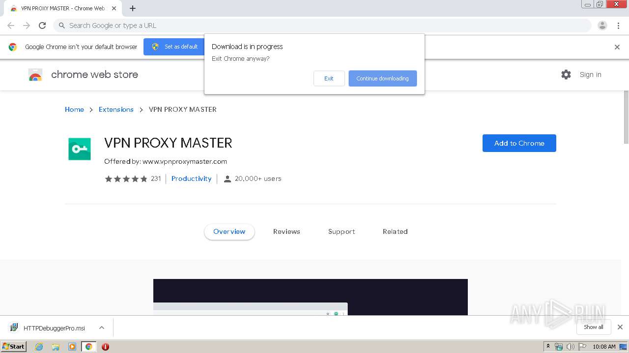Click the VPN PROXY MASTER browser tab
The height and width of the screenshot is (353, 629).
pos(62,8)
